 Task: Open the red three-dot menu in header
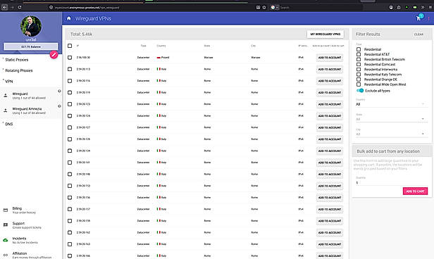[429, 18]
